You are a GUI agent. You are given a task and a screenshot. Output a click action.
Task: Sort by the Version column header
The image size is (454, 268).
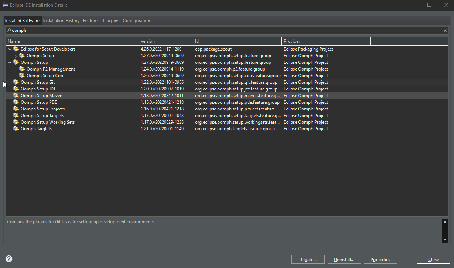166,41
